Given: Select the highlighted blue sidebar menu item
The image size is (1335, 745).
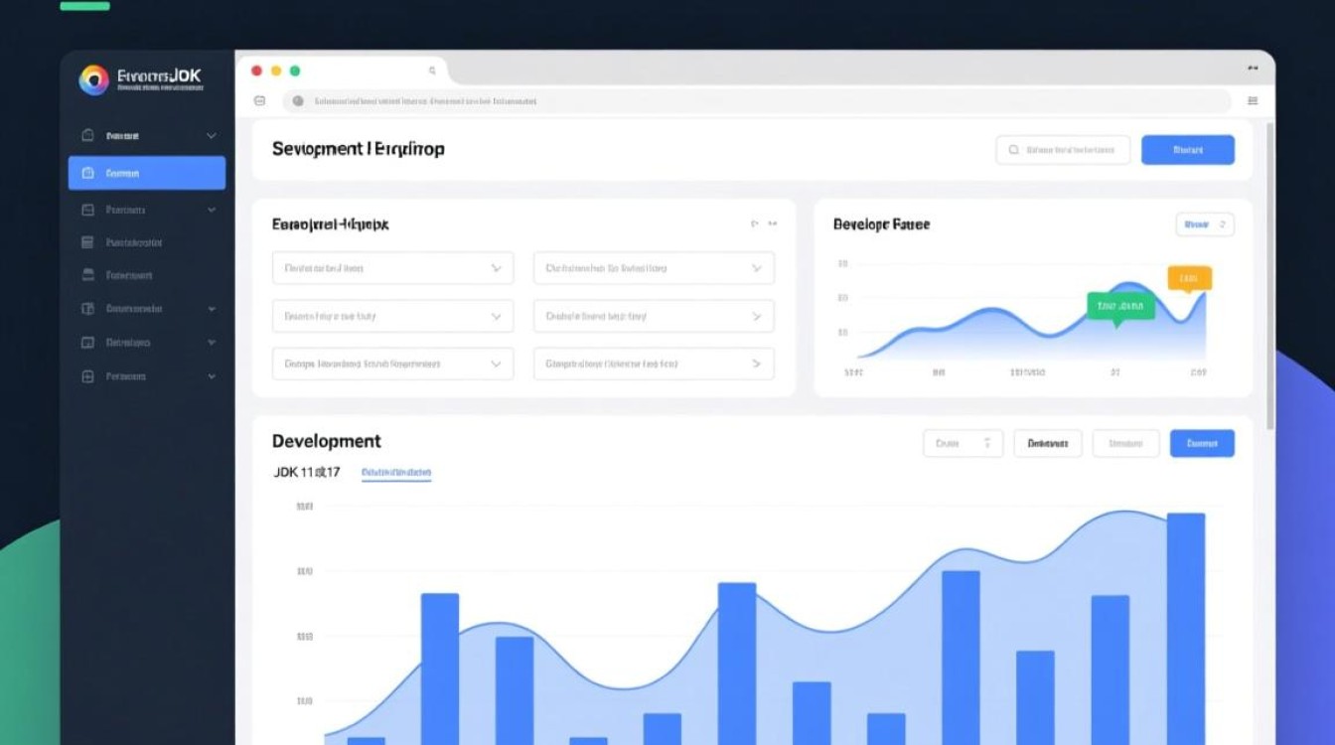Looking at the screenshot, I should pyautogui.click(x=147, y=173).
